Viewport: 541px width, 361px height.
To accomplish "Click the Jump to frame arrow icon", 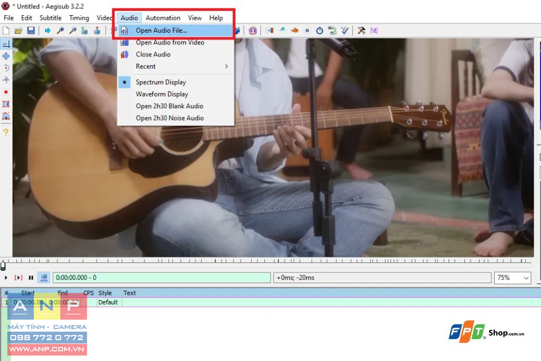I will pyautogui.click(x=47, y=31).
